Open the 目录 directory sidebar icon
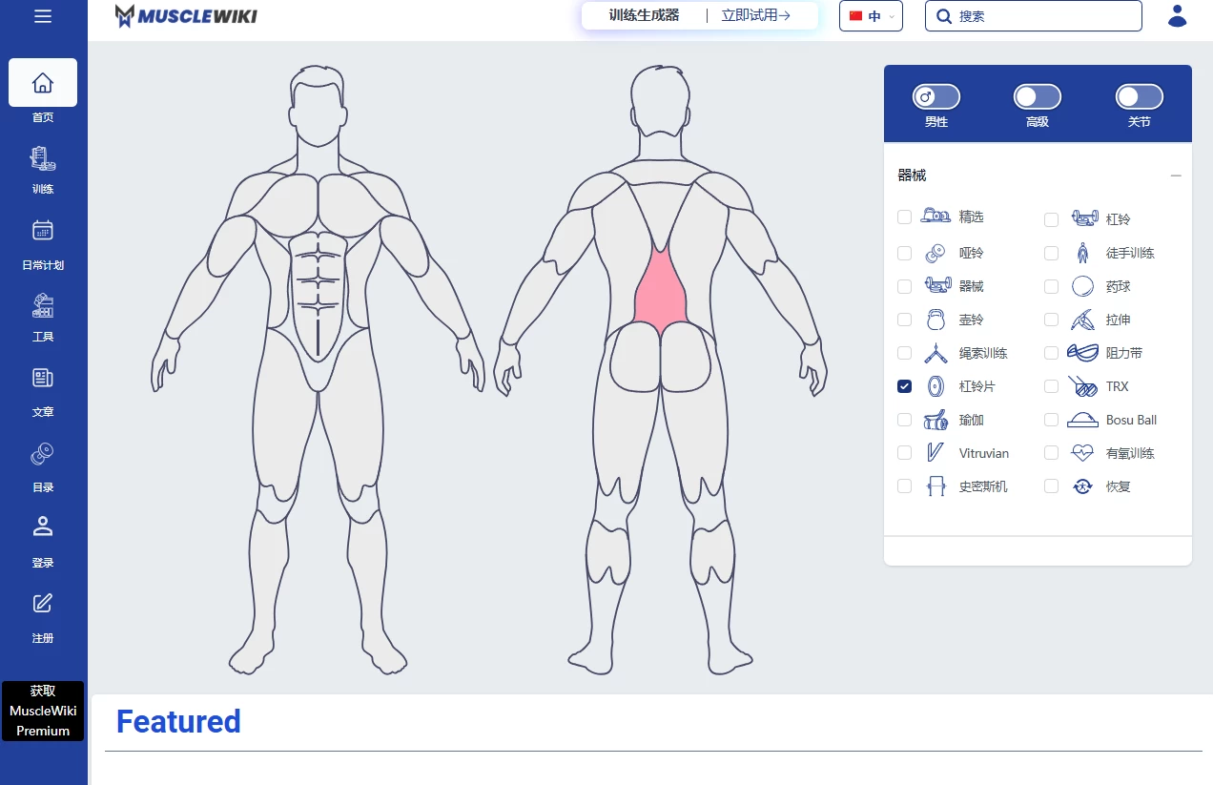Viewport: 1213px width, 785px height. [43, 454]
